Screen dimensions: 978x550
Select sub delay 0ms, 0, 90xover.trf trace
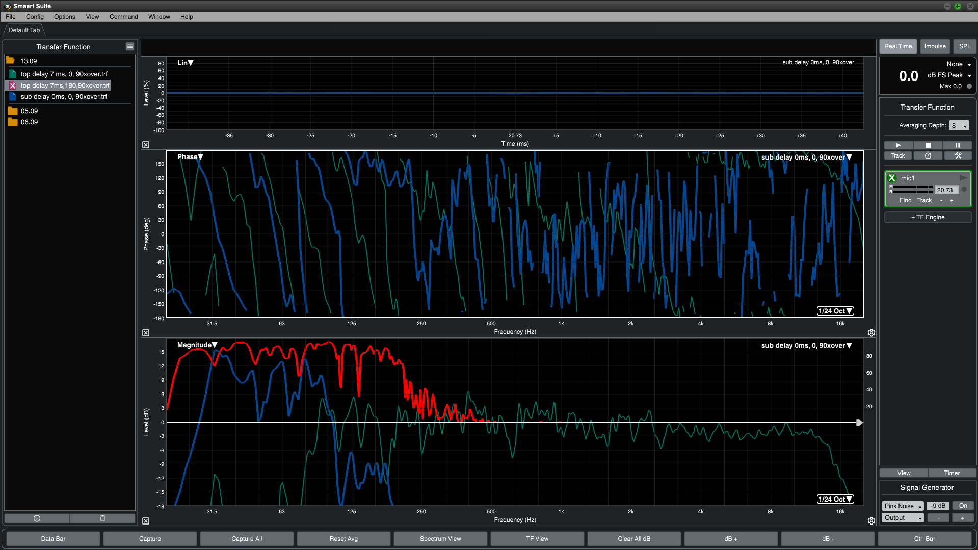64,96
